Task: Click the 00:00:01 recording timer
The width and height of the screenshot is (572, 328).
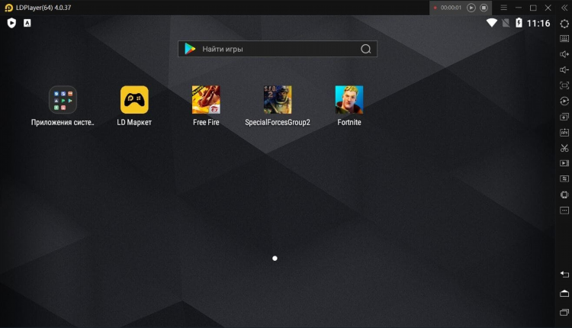Action: tap(451, 8)
